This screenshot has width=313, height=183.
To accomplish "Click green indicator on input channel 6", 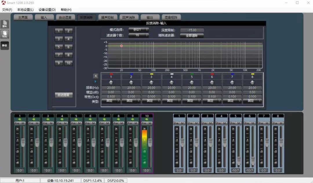I will 90,119.
